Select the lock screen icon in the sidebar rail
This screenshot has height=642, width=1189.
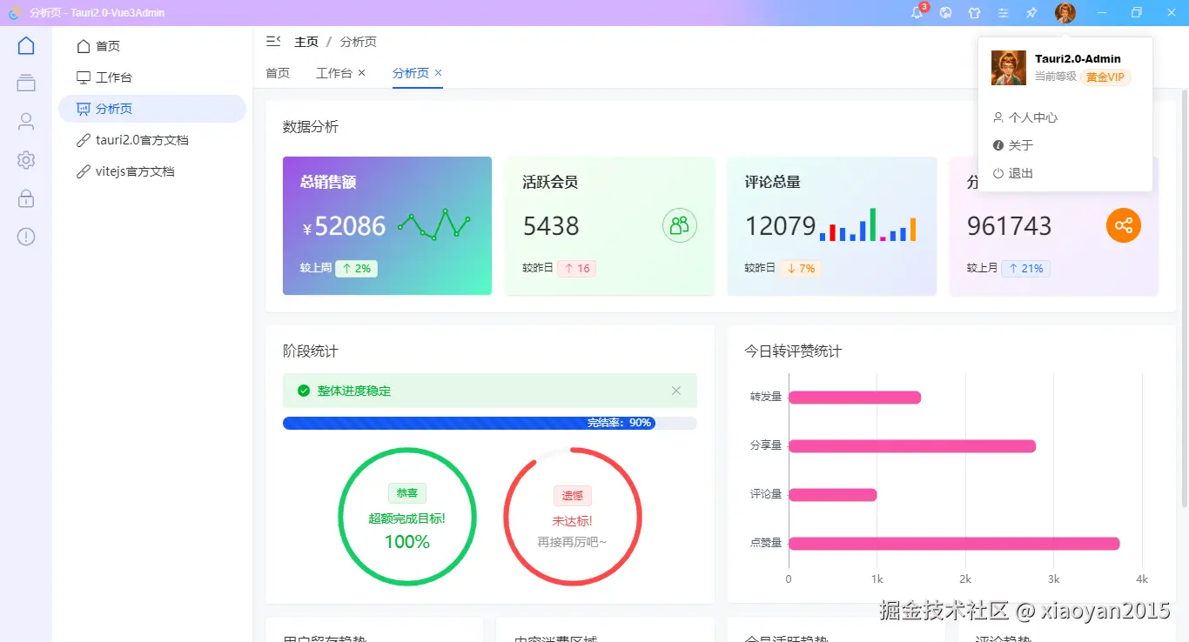coord(25,198)
